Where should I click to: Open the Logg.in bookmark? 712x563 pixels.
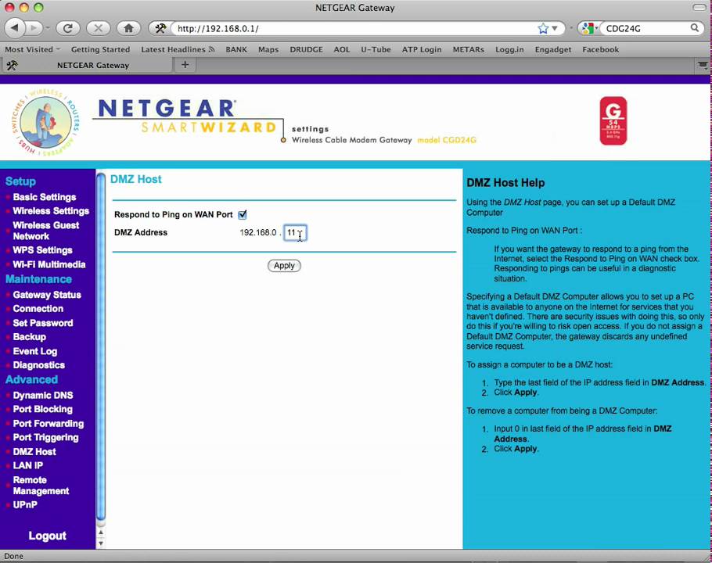[x=509, y=49]
